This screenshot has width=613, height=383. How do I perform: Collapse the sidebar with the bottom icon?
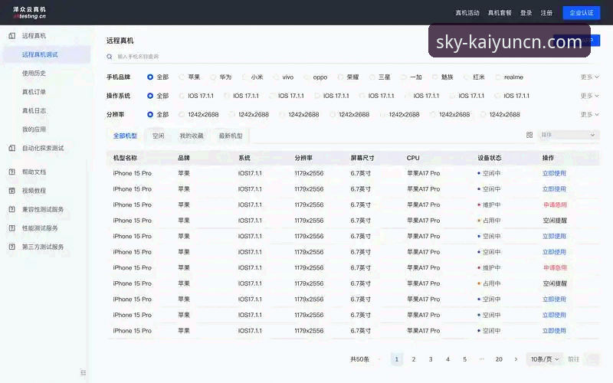click(83, 373)
